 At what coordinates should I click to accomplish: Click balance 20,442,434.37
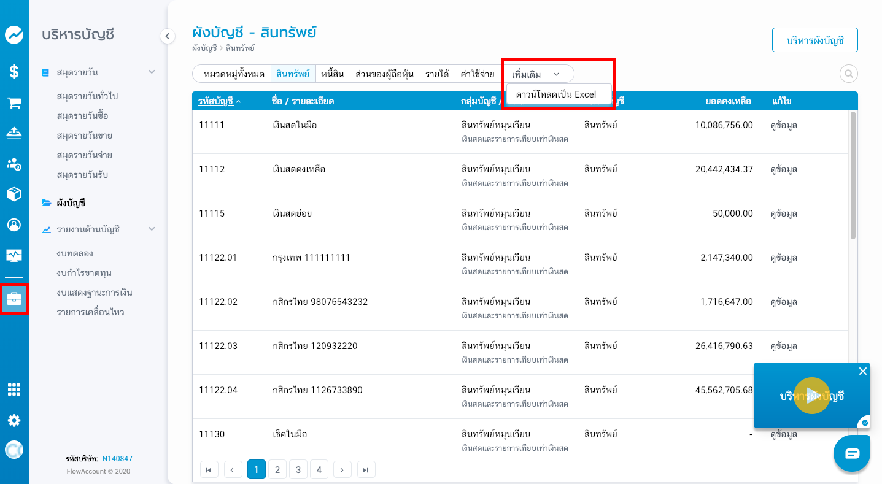(x=724, y=169)
